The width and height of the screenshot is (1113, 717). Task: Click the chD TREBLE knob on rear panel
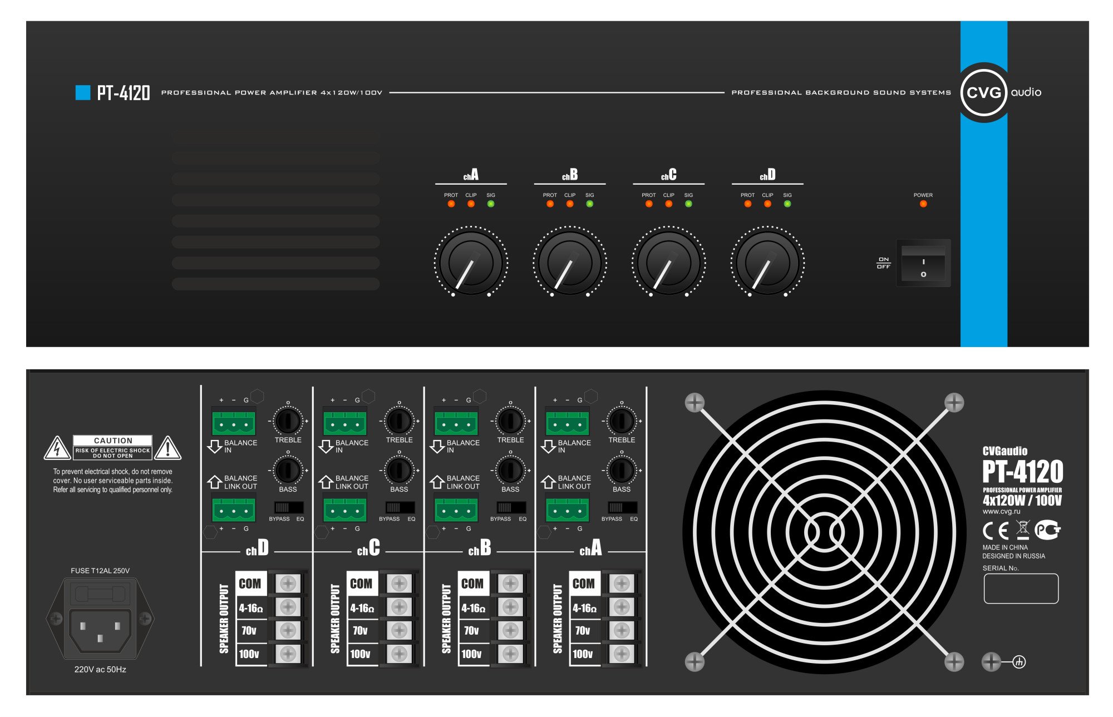288,421
